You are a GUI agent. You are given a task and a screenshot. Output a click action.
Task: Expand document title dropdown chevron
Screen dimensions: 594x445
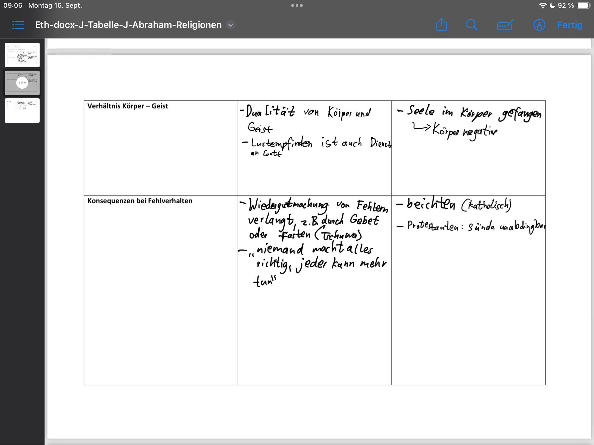pyautogui.click(x=231, y=25)
